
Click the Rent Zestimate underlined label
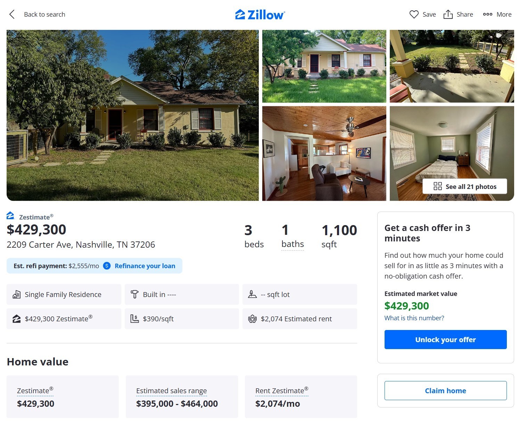coord(282,391)
